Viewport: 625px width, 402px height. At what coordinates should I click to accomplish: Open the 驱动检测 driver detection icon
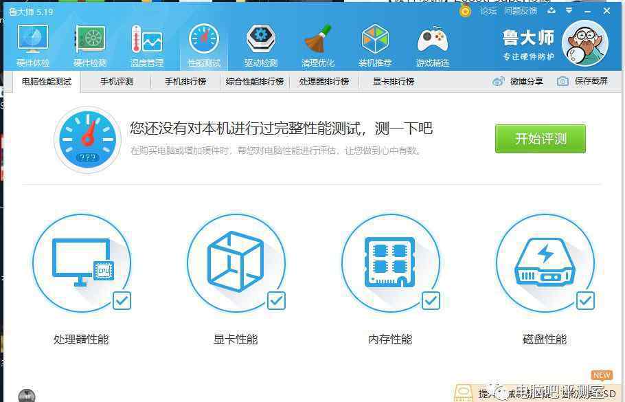click(261, 45)
